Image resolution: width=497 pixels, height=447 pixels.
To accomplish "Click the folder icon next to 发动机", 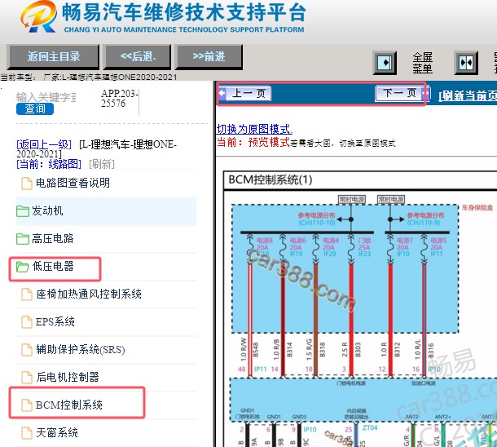I will coord(23,211).
